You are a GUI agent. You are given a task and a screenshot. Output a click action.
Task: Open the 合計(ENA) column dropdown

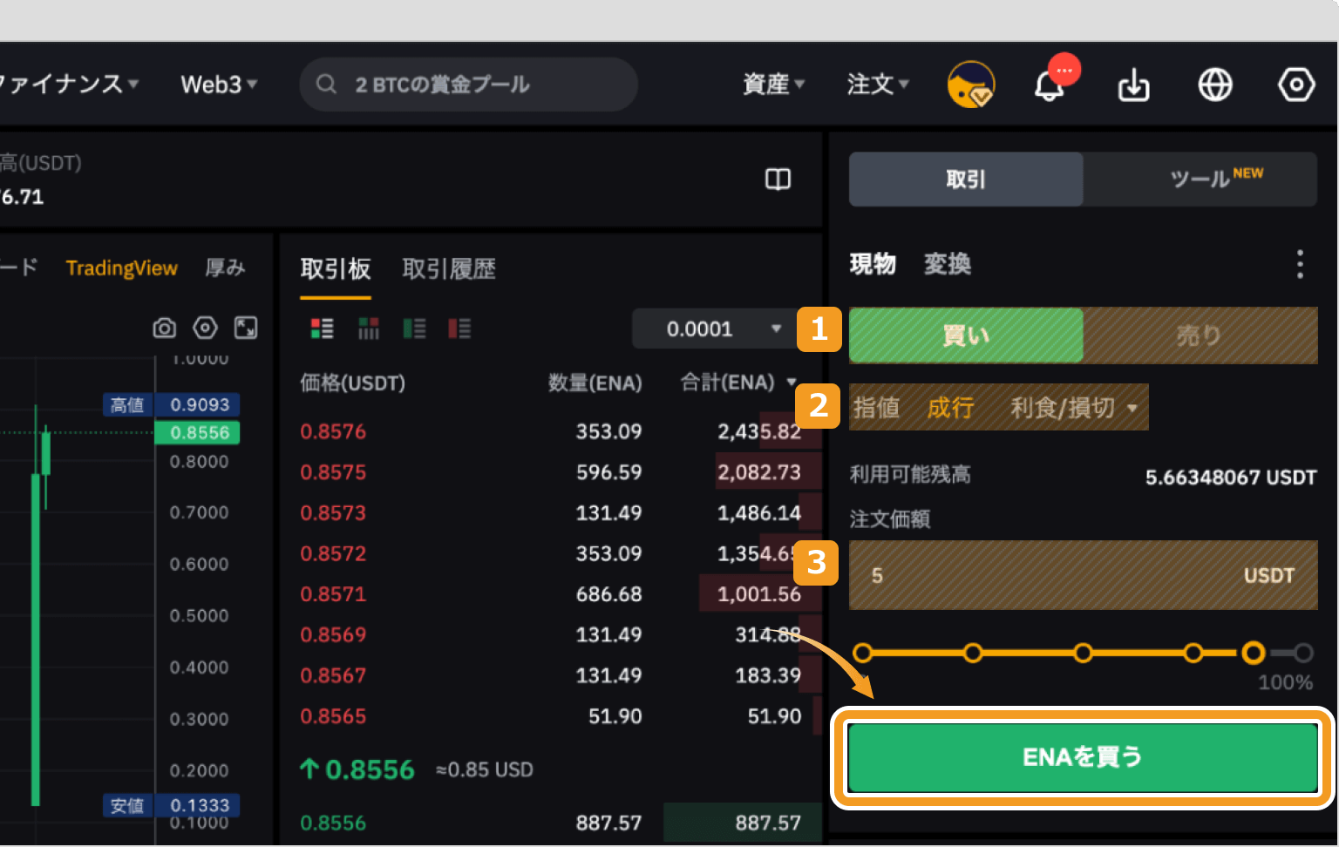click(x=738, y=383)
